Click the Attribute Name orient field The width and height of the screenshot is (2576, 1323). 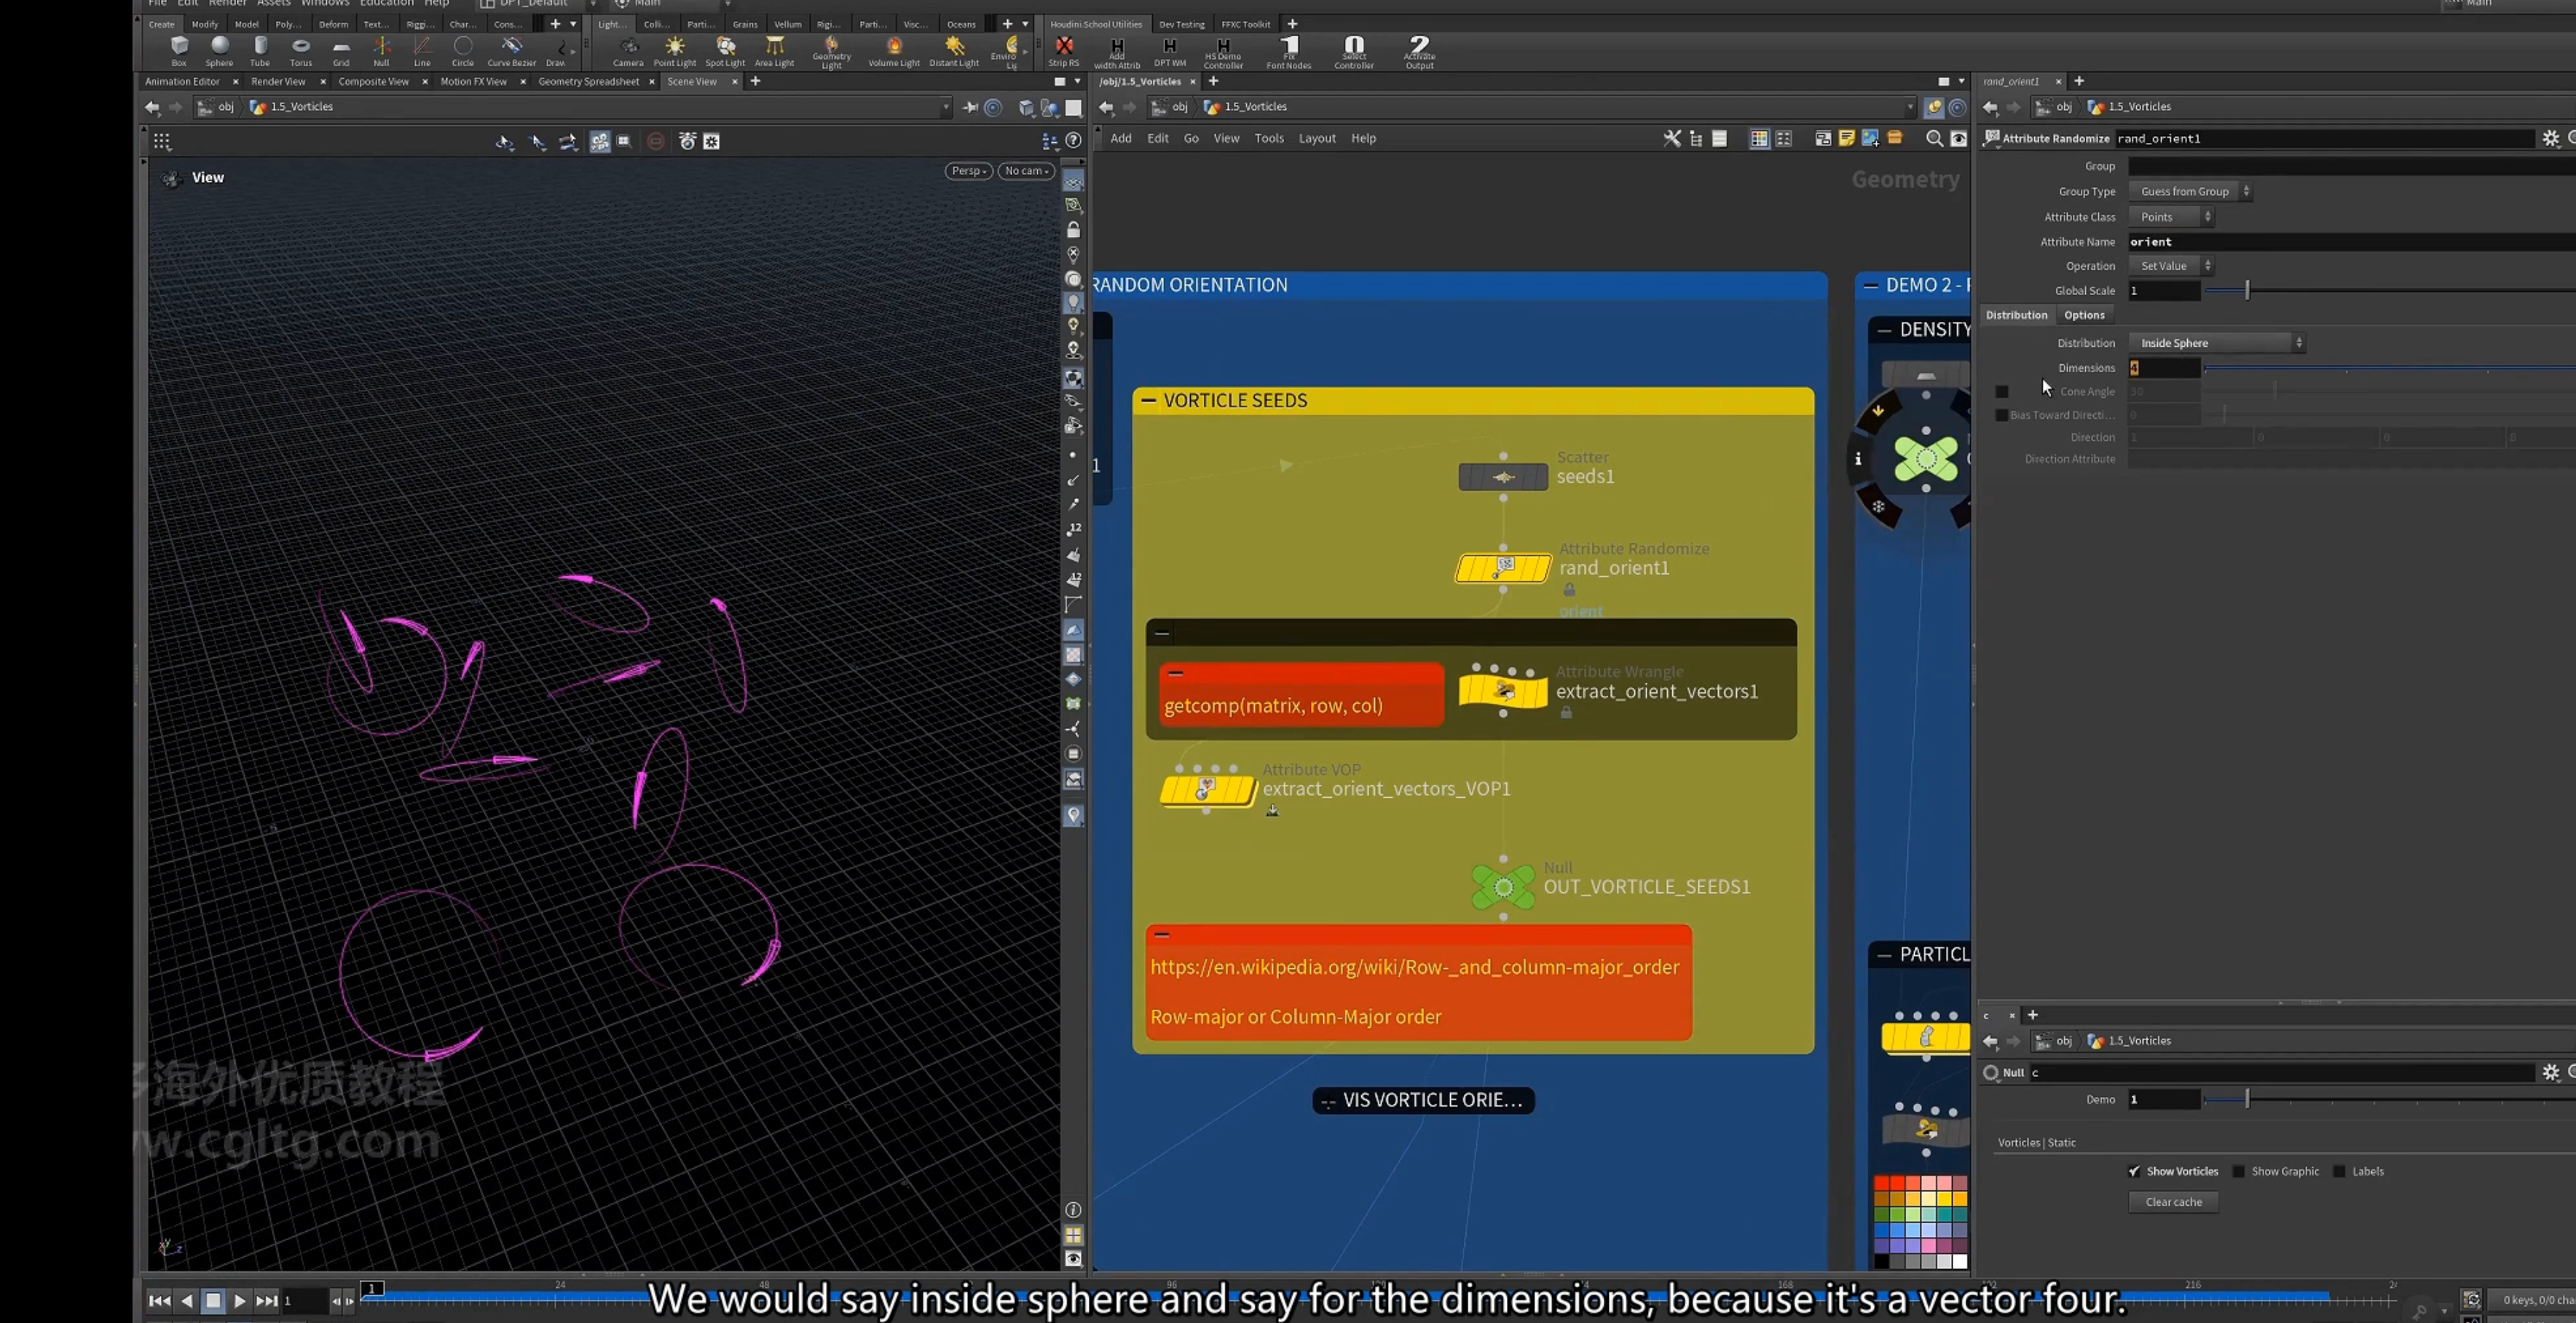[x=2350, y=241]
